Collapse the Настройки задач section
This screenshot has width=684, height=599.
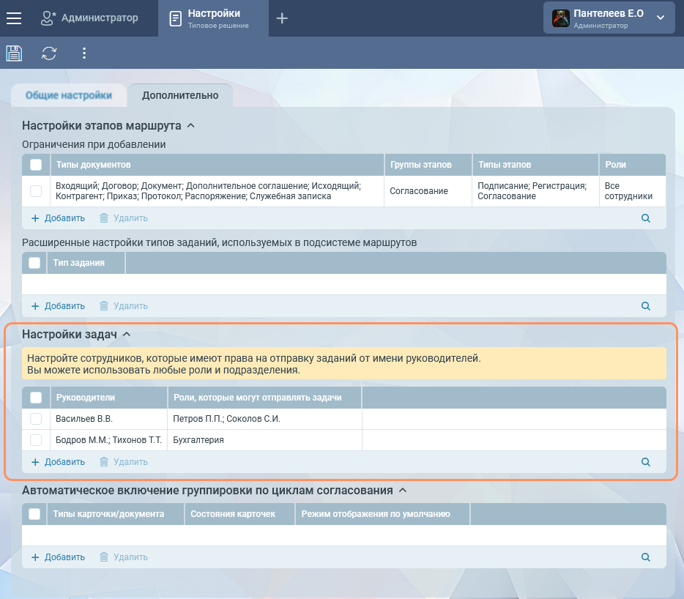(127, 334)
